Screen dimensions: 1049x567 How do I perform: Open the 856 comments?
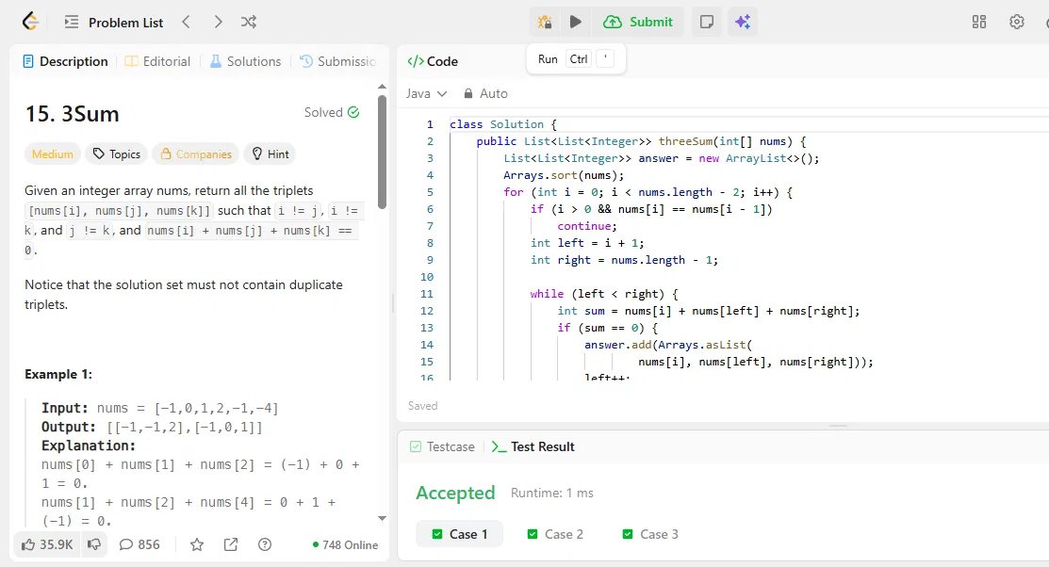139,545
